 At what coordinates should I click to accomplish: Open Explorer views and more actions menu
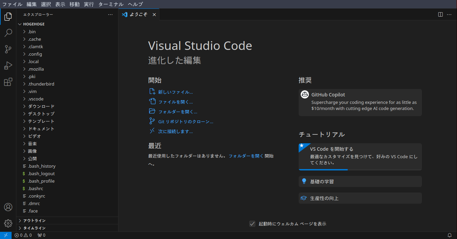pos(110,15)
